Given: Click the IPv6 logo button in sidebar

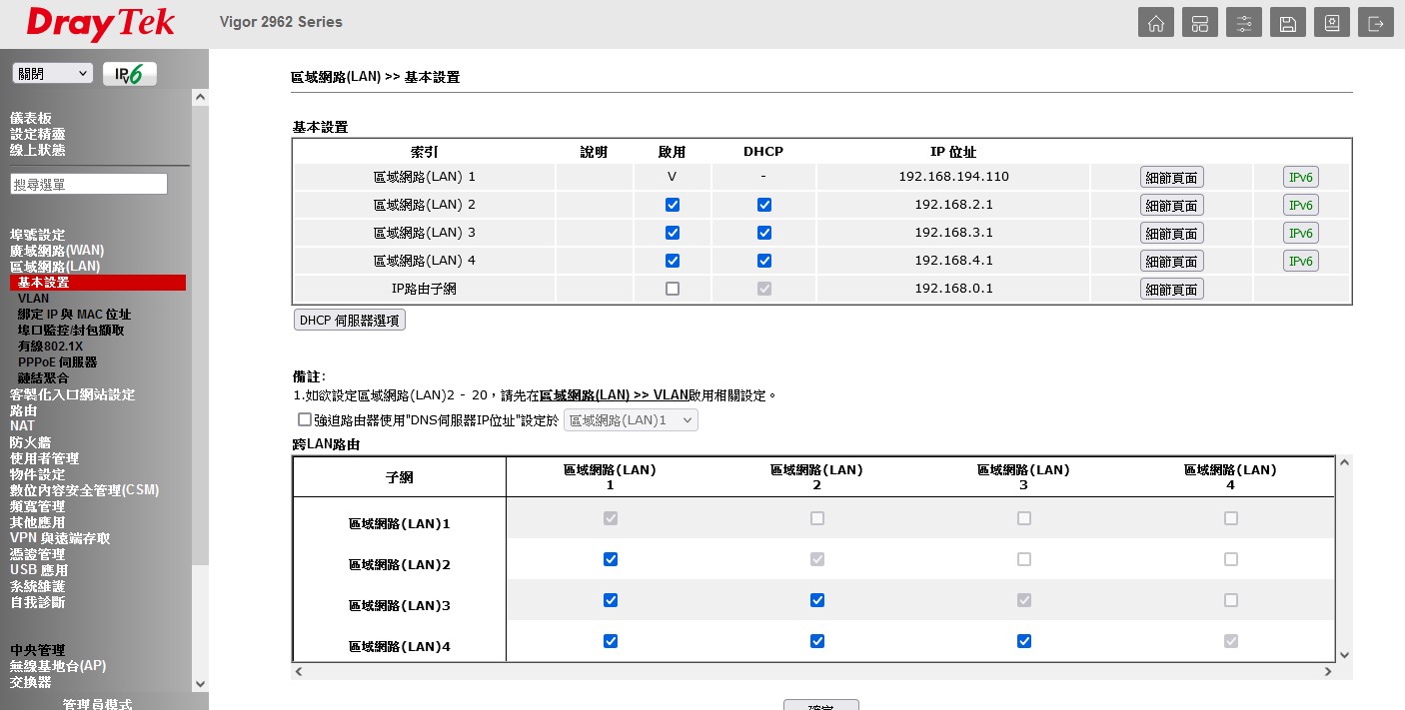Looking at the screenshot, I should 129,74.
